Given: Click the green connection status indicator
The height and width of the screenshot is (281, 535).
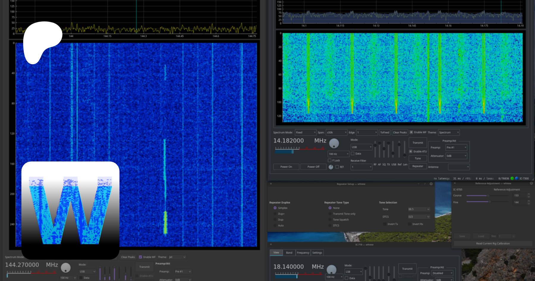Looking at the screenshot, I should pyautogui.click(x=512, y=178).
